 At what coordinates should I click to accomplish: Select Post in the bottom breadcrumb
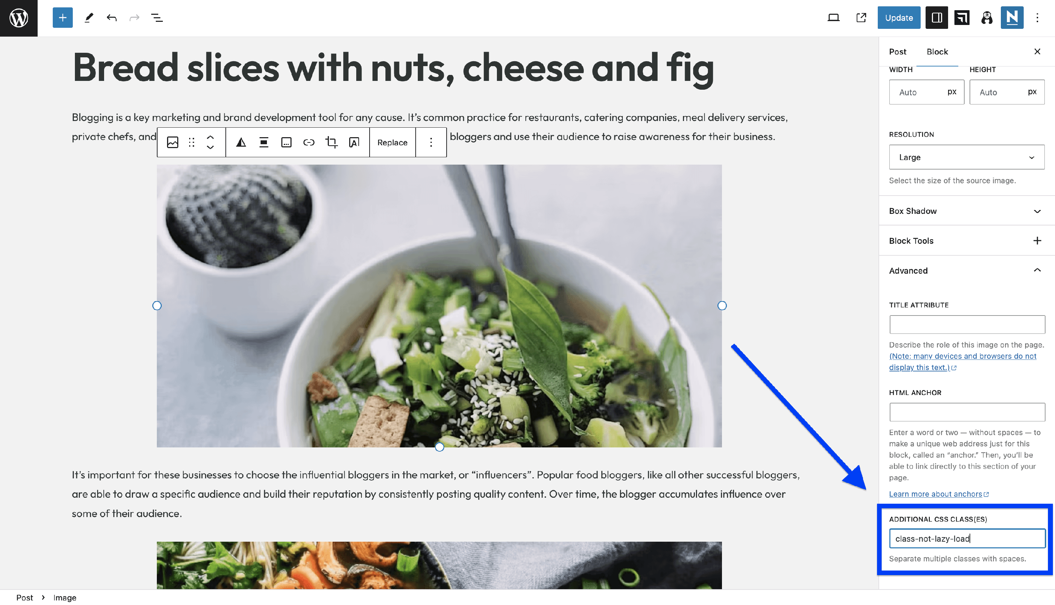pyautogui.click(x=25, y=598)
